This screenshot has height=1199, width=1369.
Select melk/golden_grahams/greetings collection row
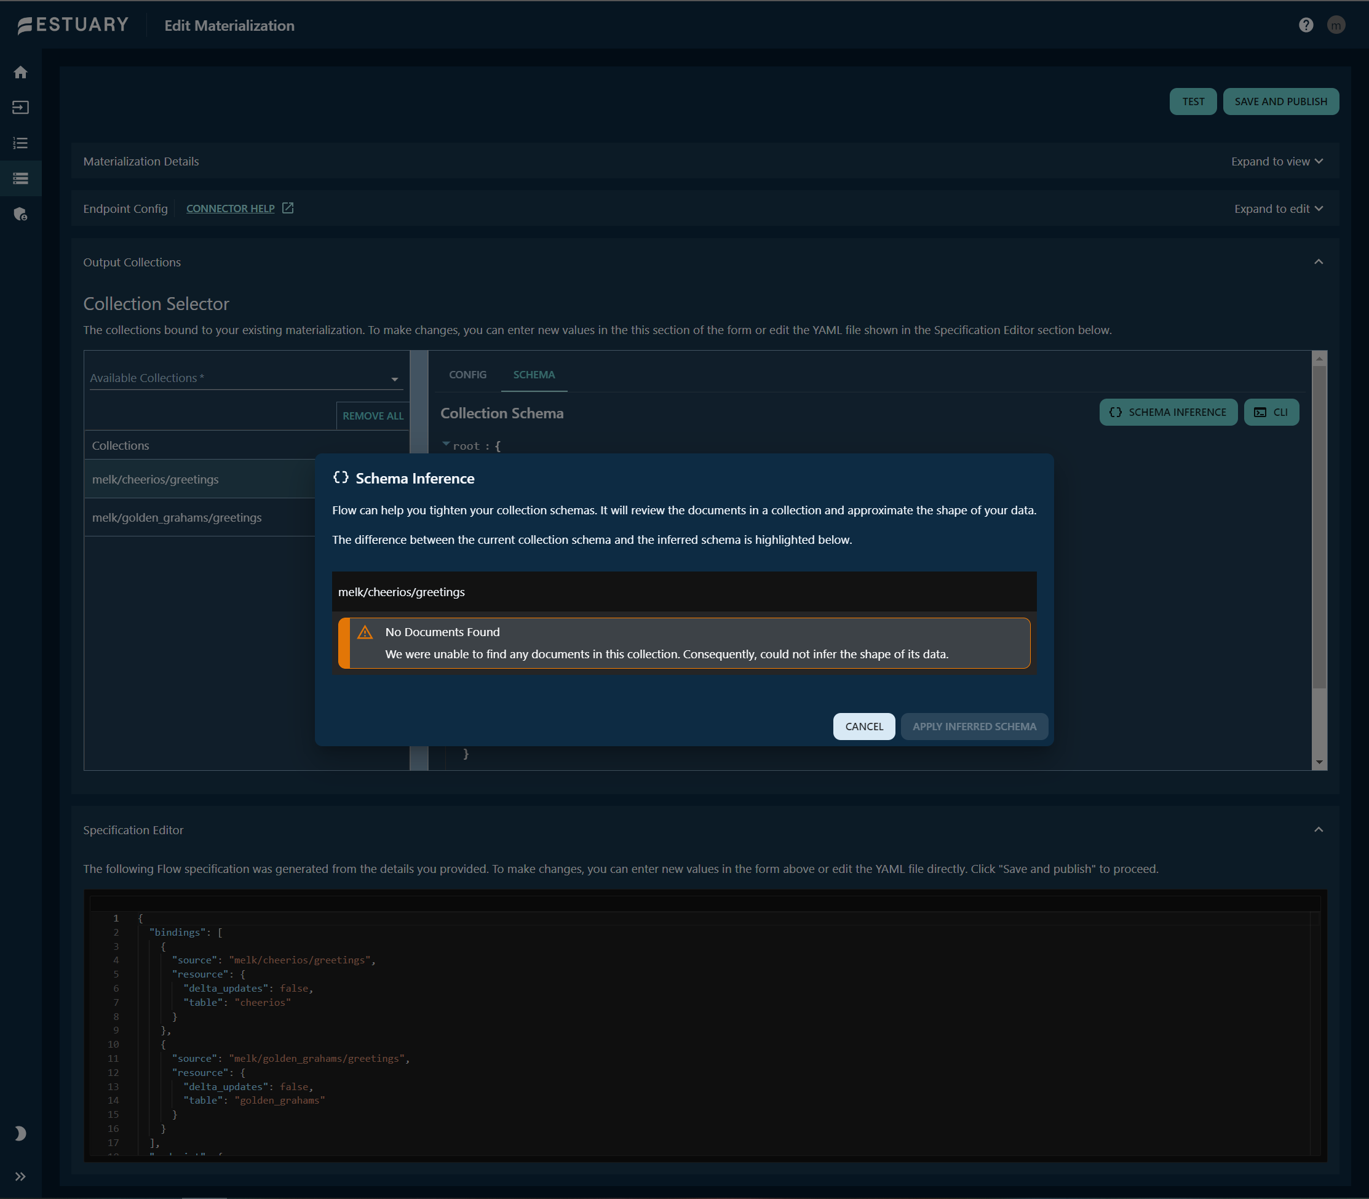[x=200, y=517]
